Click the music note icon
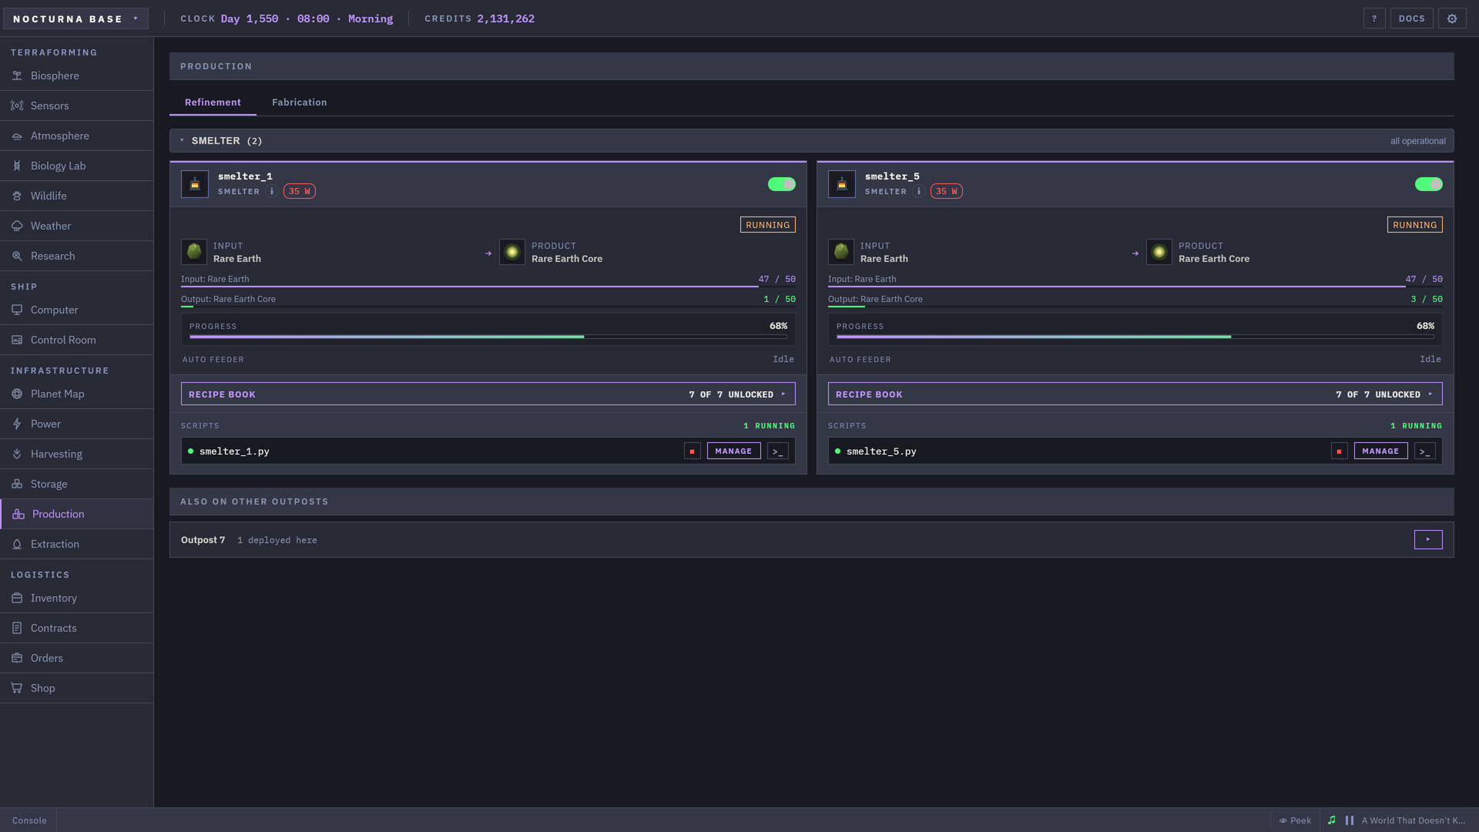This screenshot has height=832, width=1479. 1332,820
